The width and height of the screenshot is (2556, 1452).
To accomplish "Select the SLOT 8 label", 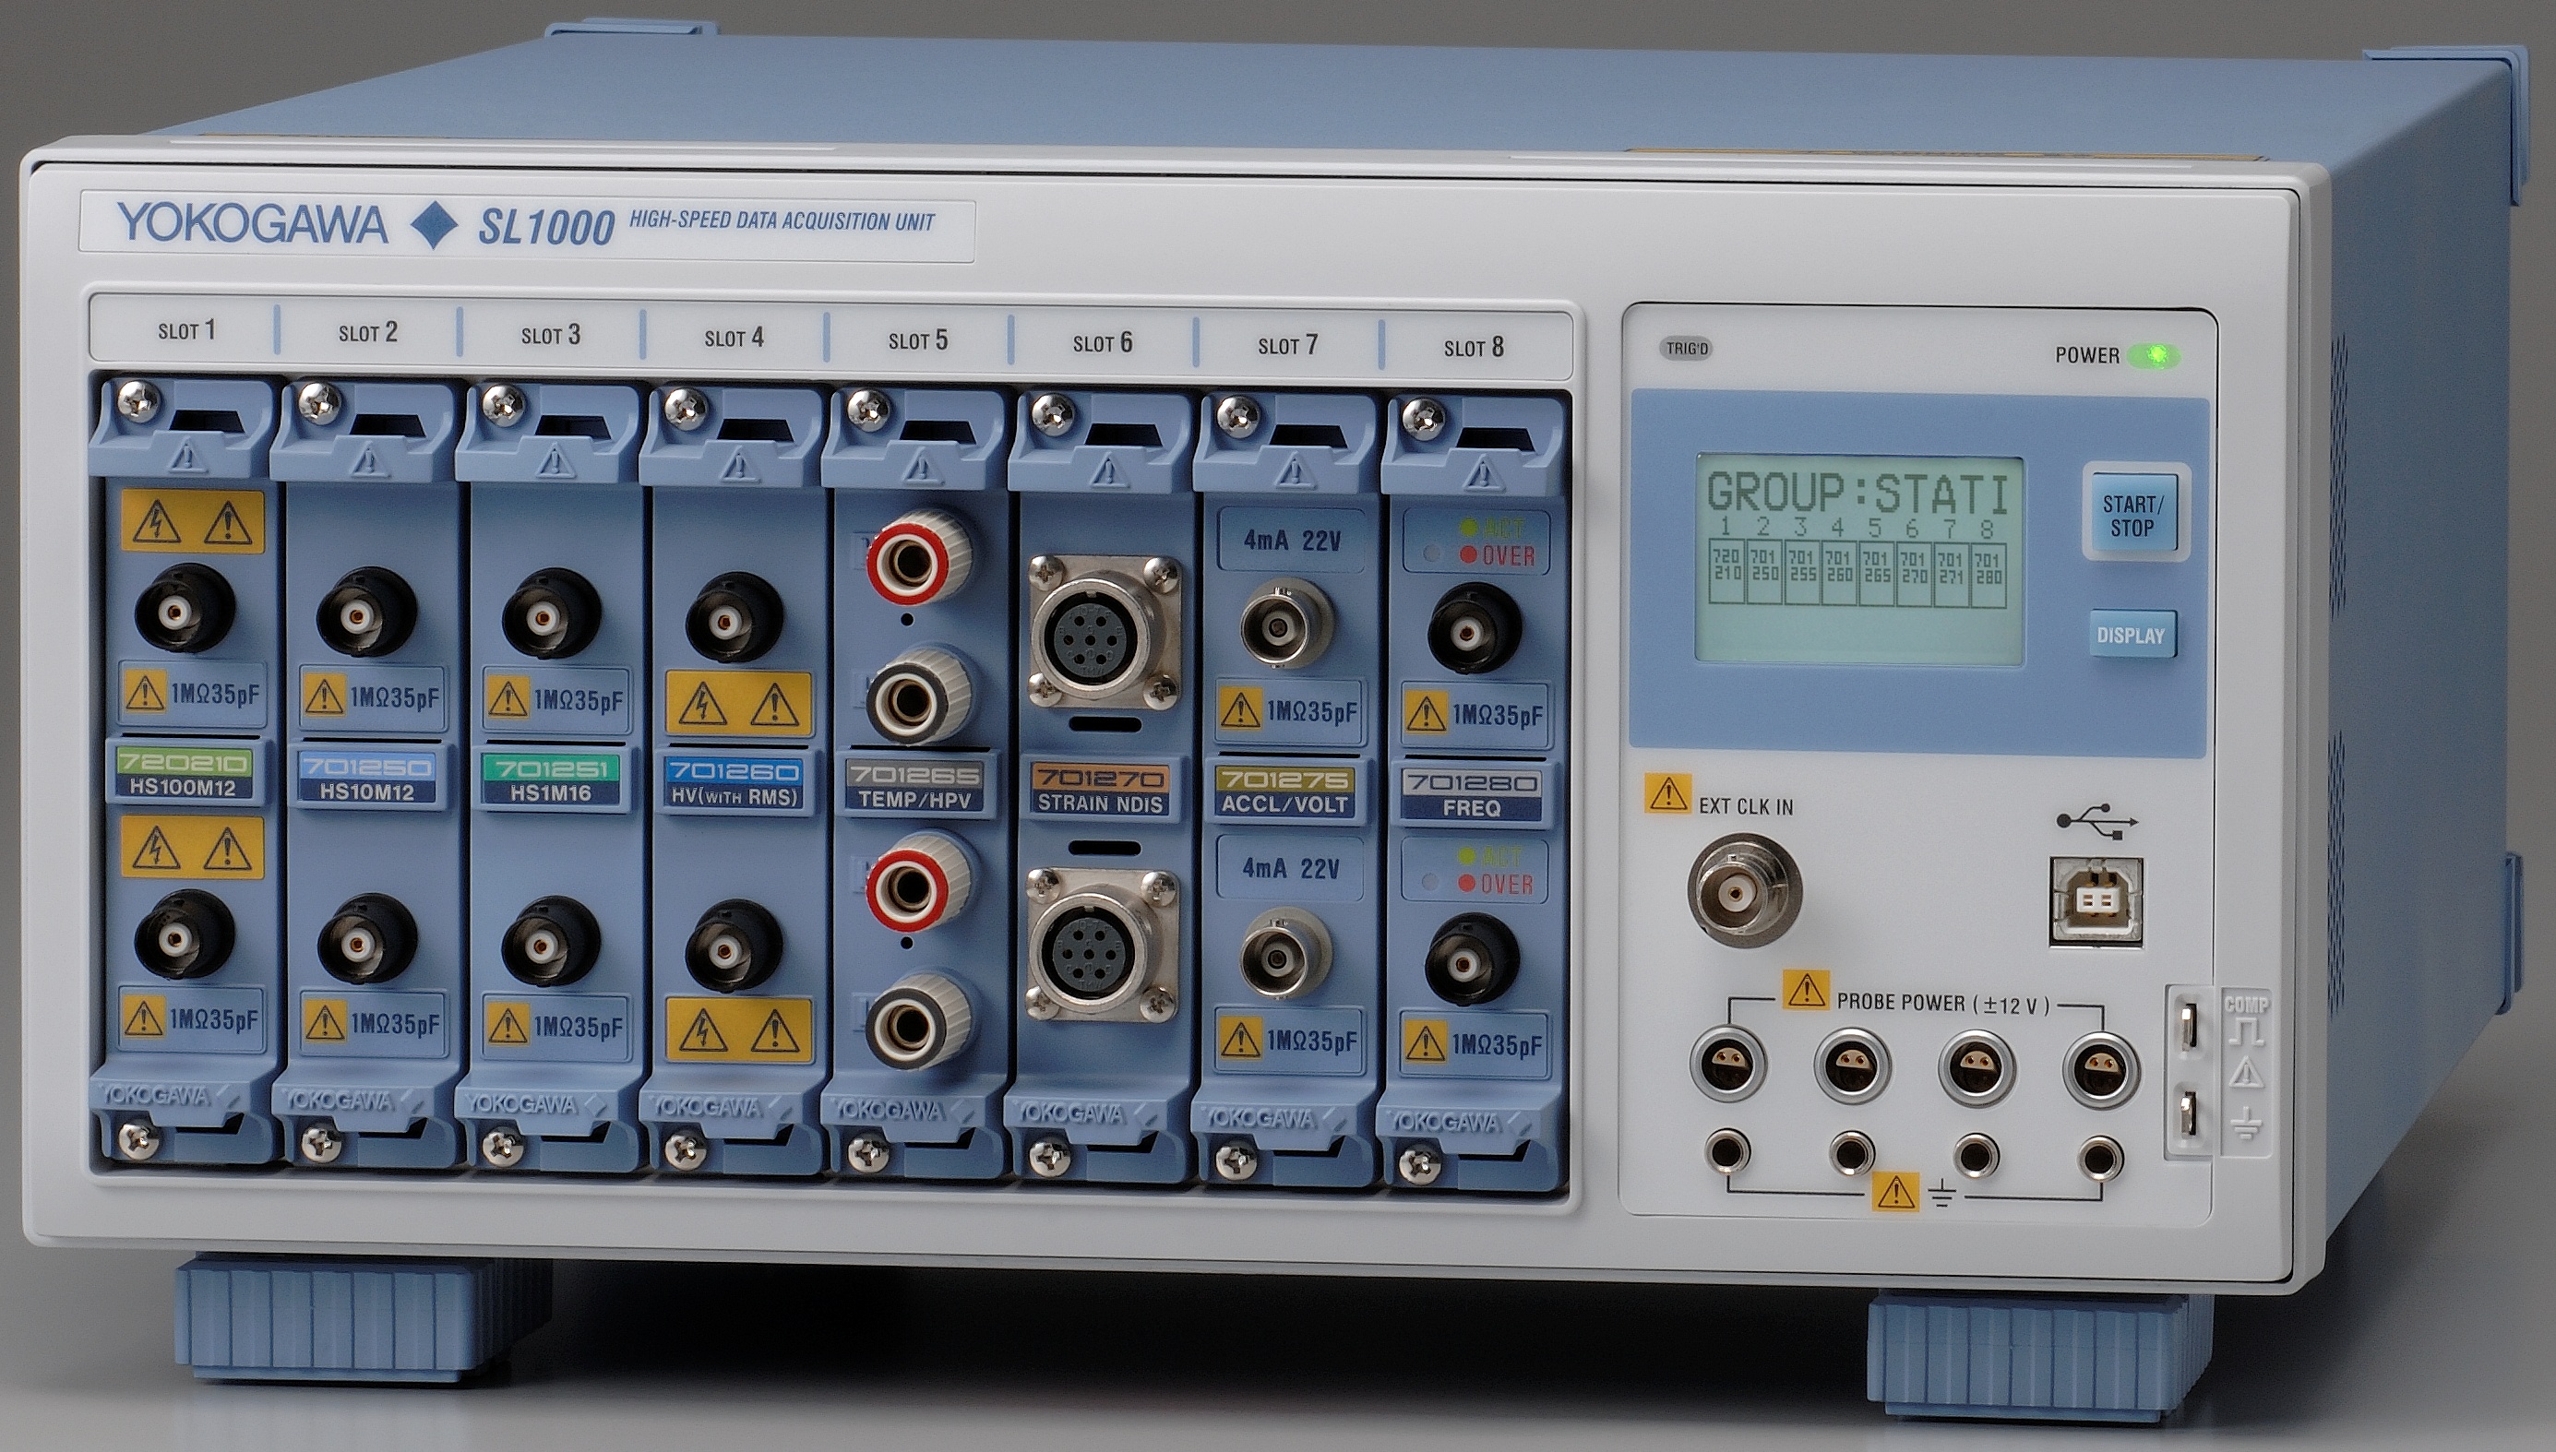I will pyautogui.click(x=1474, y=347).
